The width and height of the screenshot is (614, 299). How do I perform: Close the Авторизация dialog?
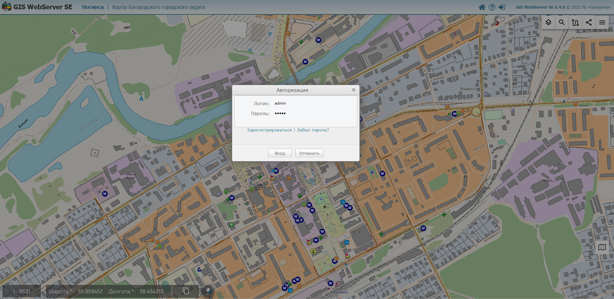(x=353, y=90)
